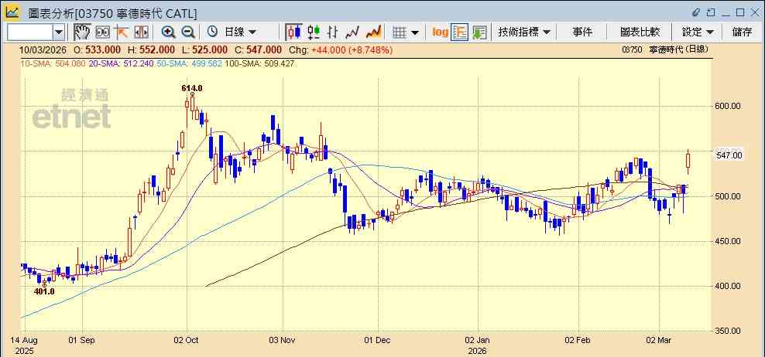
Task: Click the green arrow export icon
Action: coord(479,32)
